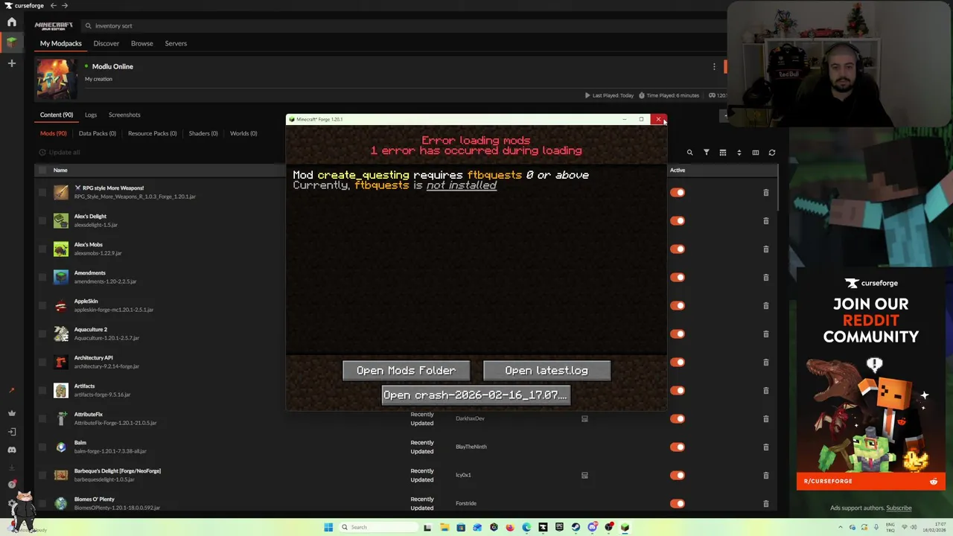This screenshot has width=953, height=536.
Task: Open the crash-2026-02-16 report
Action: (476, 395)
